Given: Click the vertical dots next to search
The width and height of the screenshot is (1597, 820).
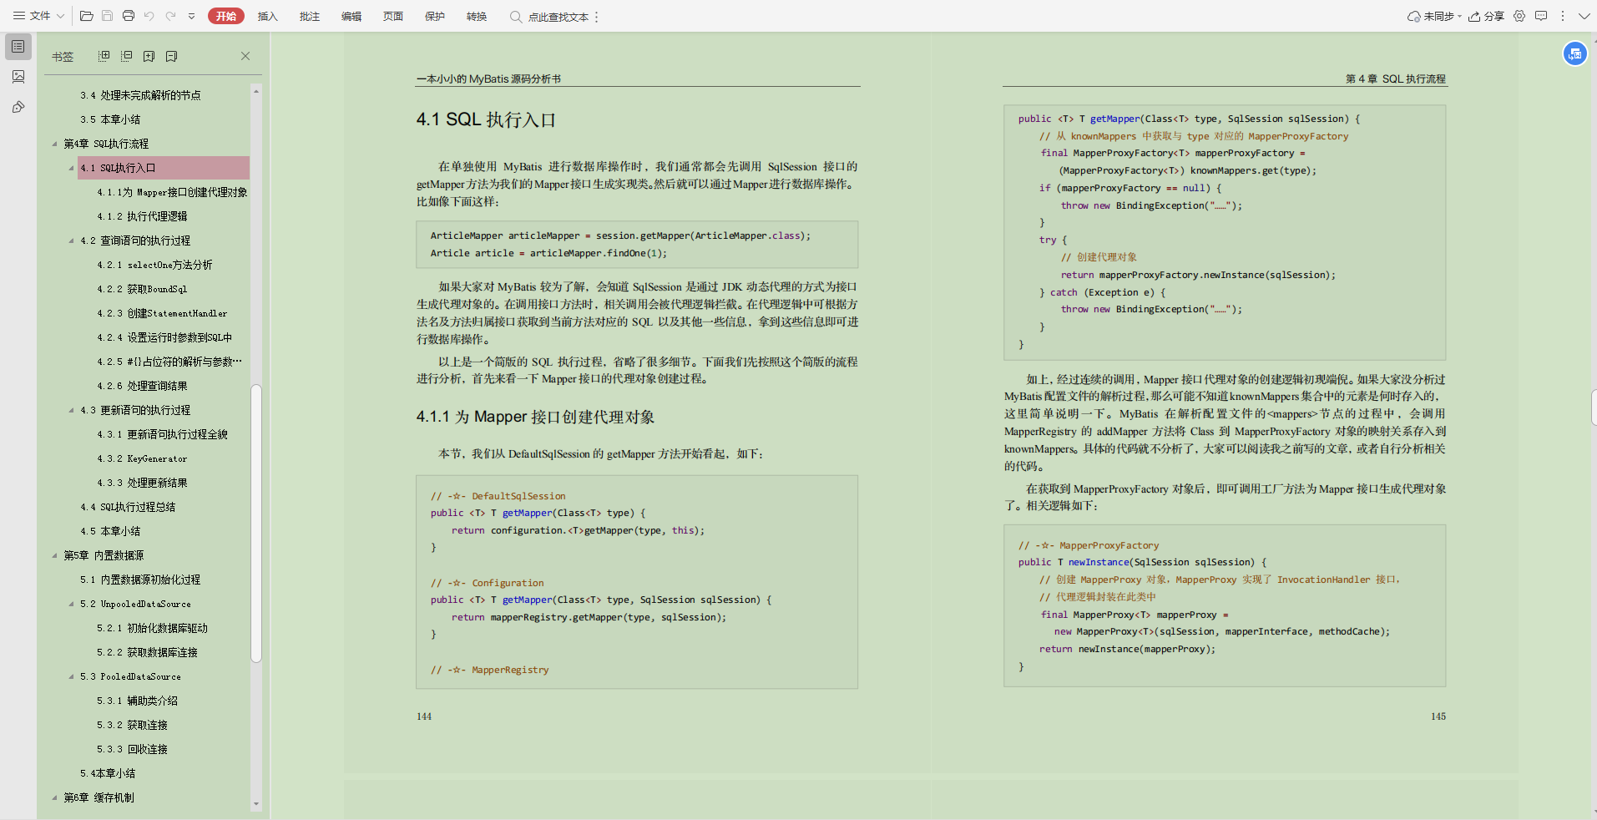Looking at the screenshot, I should [x=597, y=17].
